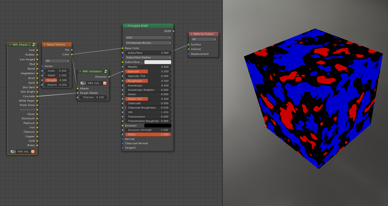The image size is (388, 206).
Task: Click the Noise Texture Roughness slider
Action: point(57,80)
